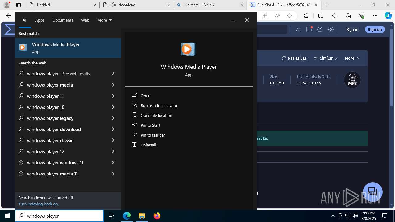Open search panel options ellipsis

[x=234, y=20]
